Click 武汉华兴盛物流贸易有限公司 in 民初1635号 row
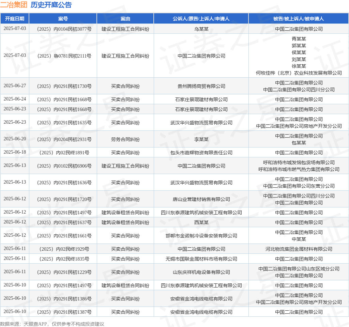Viewport: 349px width, 327px height. [201, 123]
